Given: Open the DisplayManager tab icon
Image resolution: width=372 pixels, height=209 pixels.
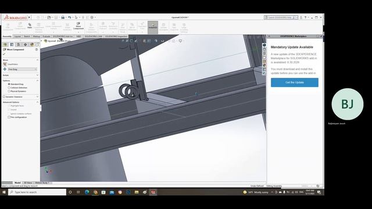Looking at the screenshot, I should click(x=32, y=45).
